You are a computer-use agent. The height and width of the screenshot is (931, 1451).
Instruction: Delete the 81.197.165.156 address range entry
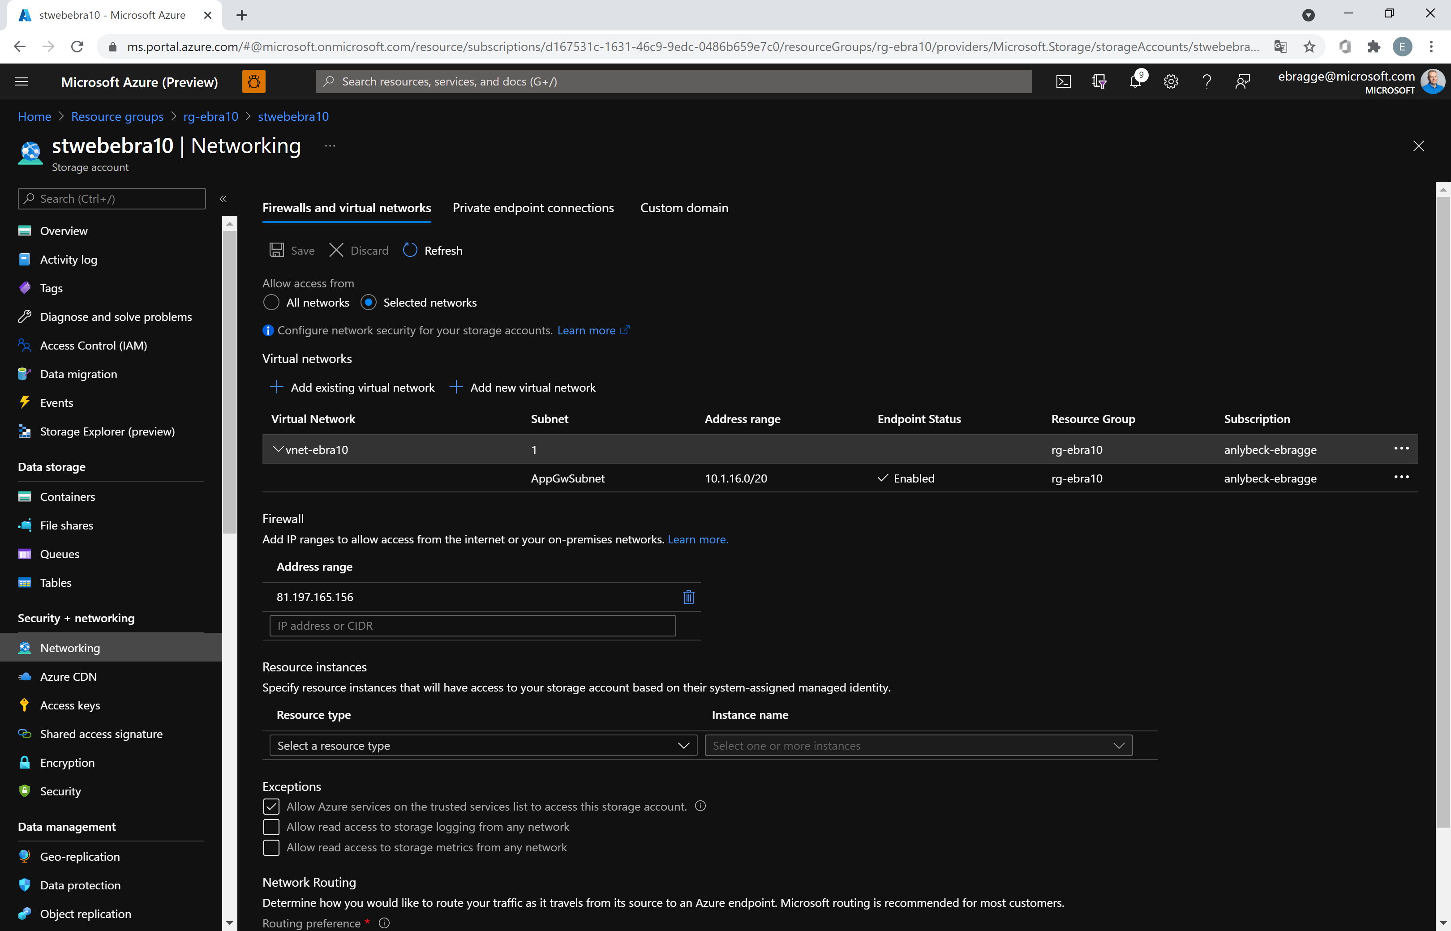click(688, 597)
